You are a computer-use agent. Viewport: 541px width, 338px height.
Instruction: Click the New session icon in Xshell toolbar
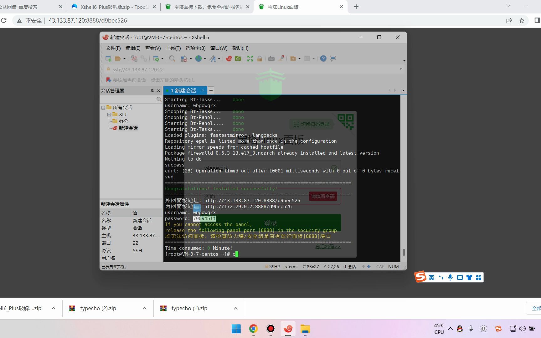(x=108, y=59)
